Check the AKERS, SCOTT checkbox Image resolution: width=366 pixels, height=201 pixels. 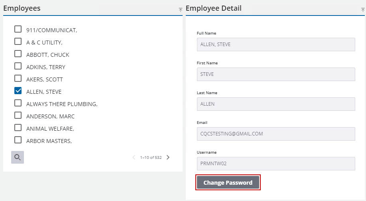pos(18,78)
